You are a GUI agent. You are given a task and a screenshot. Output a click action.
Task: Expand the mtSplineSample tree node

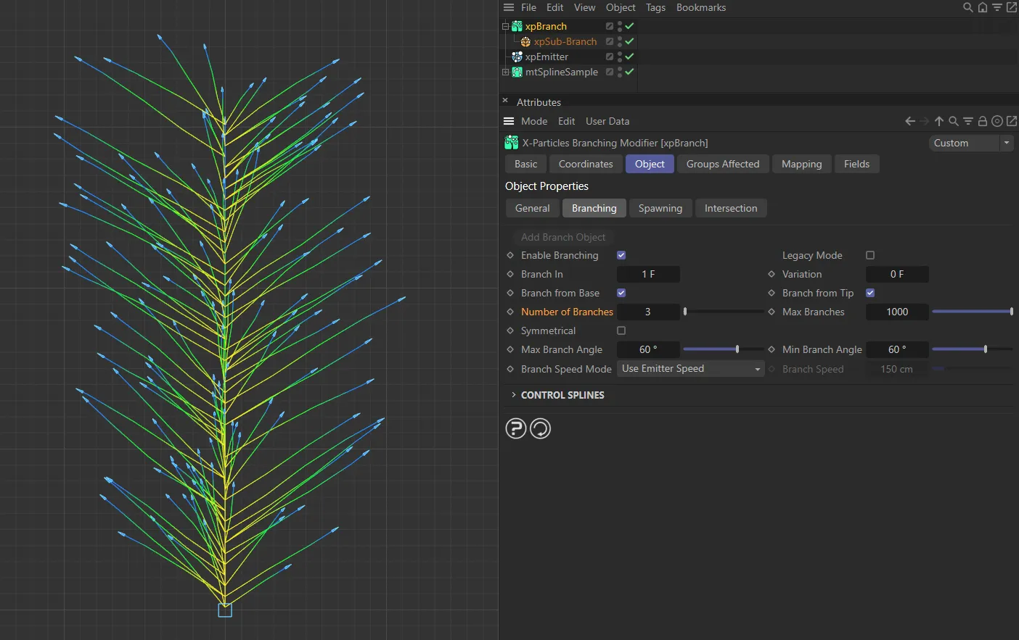(506, 72)
